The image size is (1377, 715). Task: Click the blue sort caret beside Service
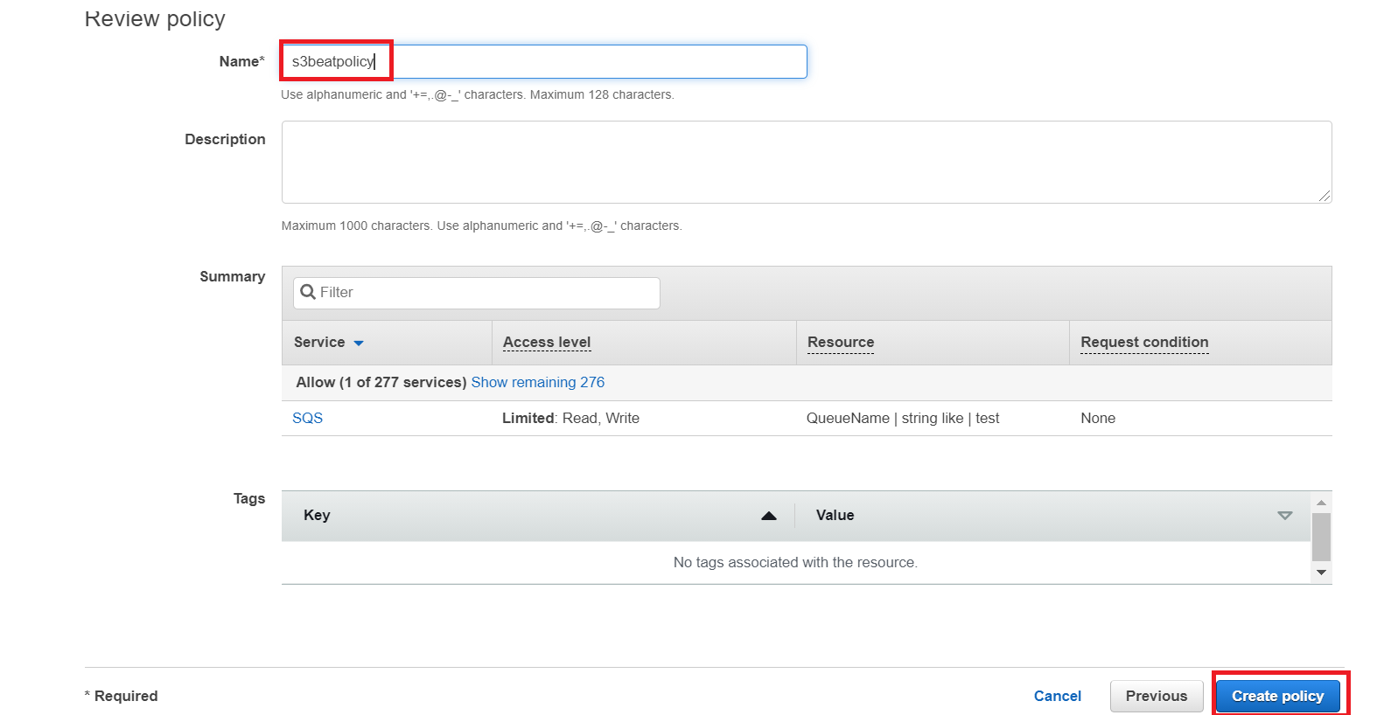click(359, 344)
